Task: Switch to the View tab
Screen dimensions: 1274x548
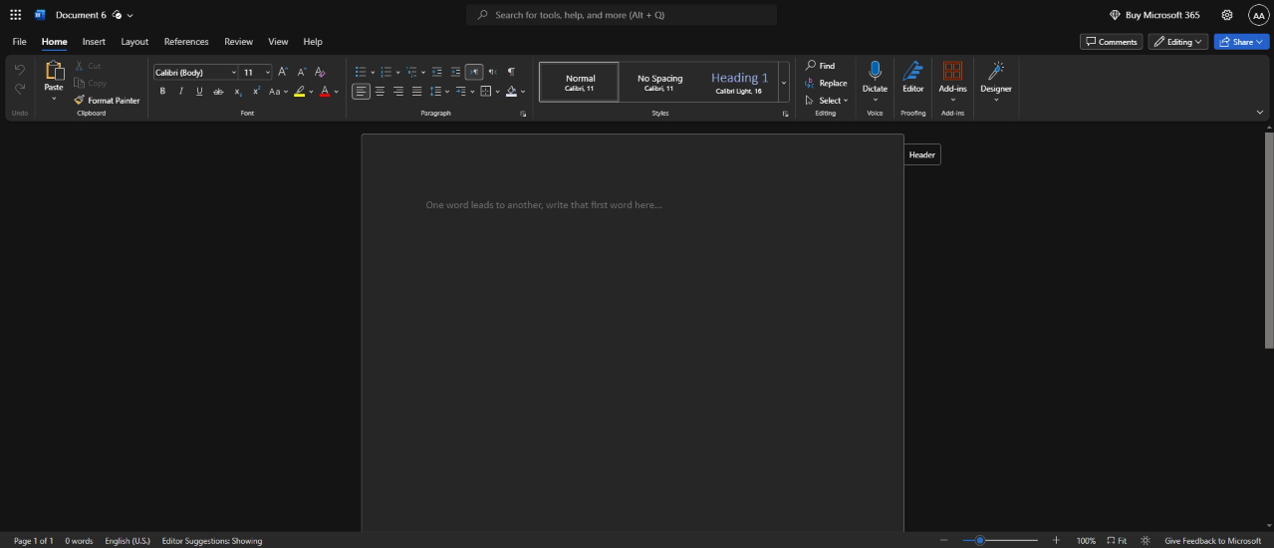Action: (x=278, y=42)
